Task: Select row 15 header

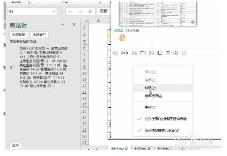Action: point(84,105)
